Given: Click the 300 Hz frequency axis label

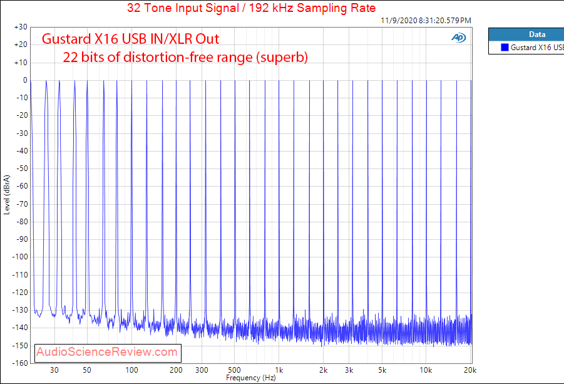Looking at the screenshot, I should point(202,370).
